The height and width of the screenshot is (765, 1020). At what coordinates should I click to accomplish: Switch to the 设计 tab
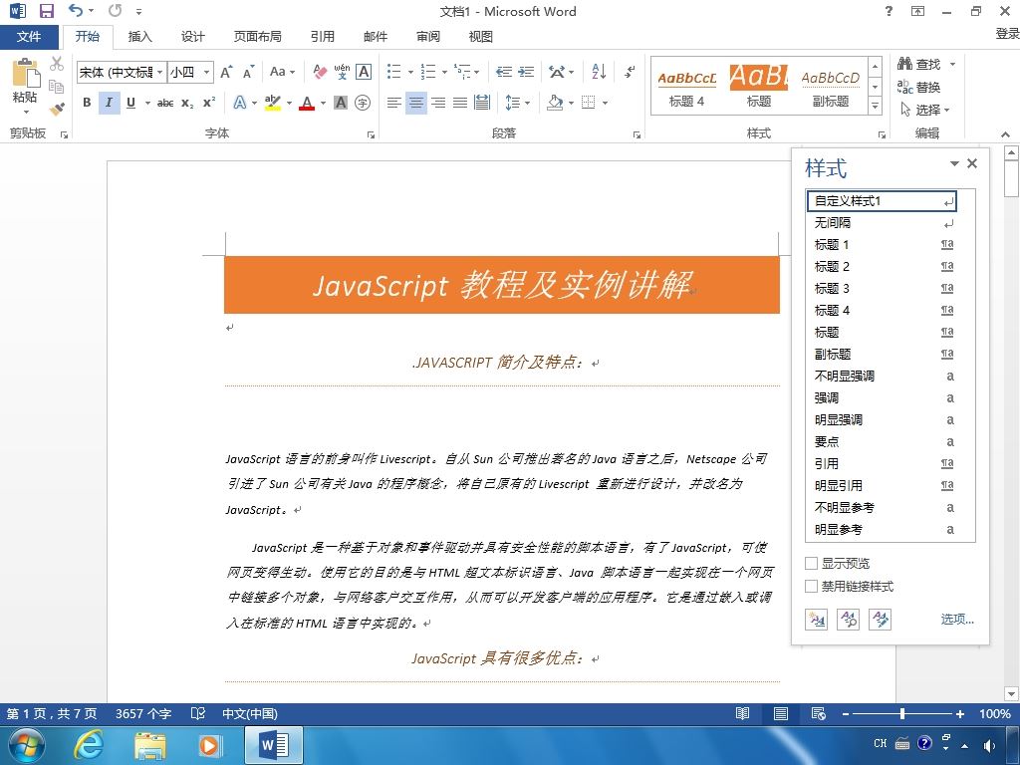(x=192, y=37)
